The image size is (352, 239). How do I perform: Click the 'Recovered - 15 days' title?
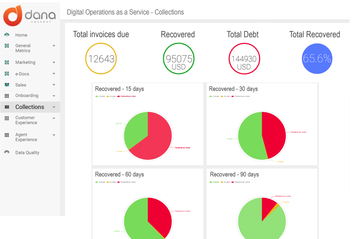(119, 89)
